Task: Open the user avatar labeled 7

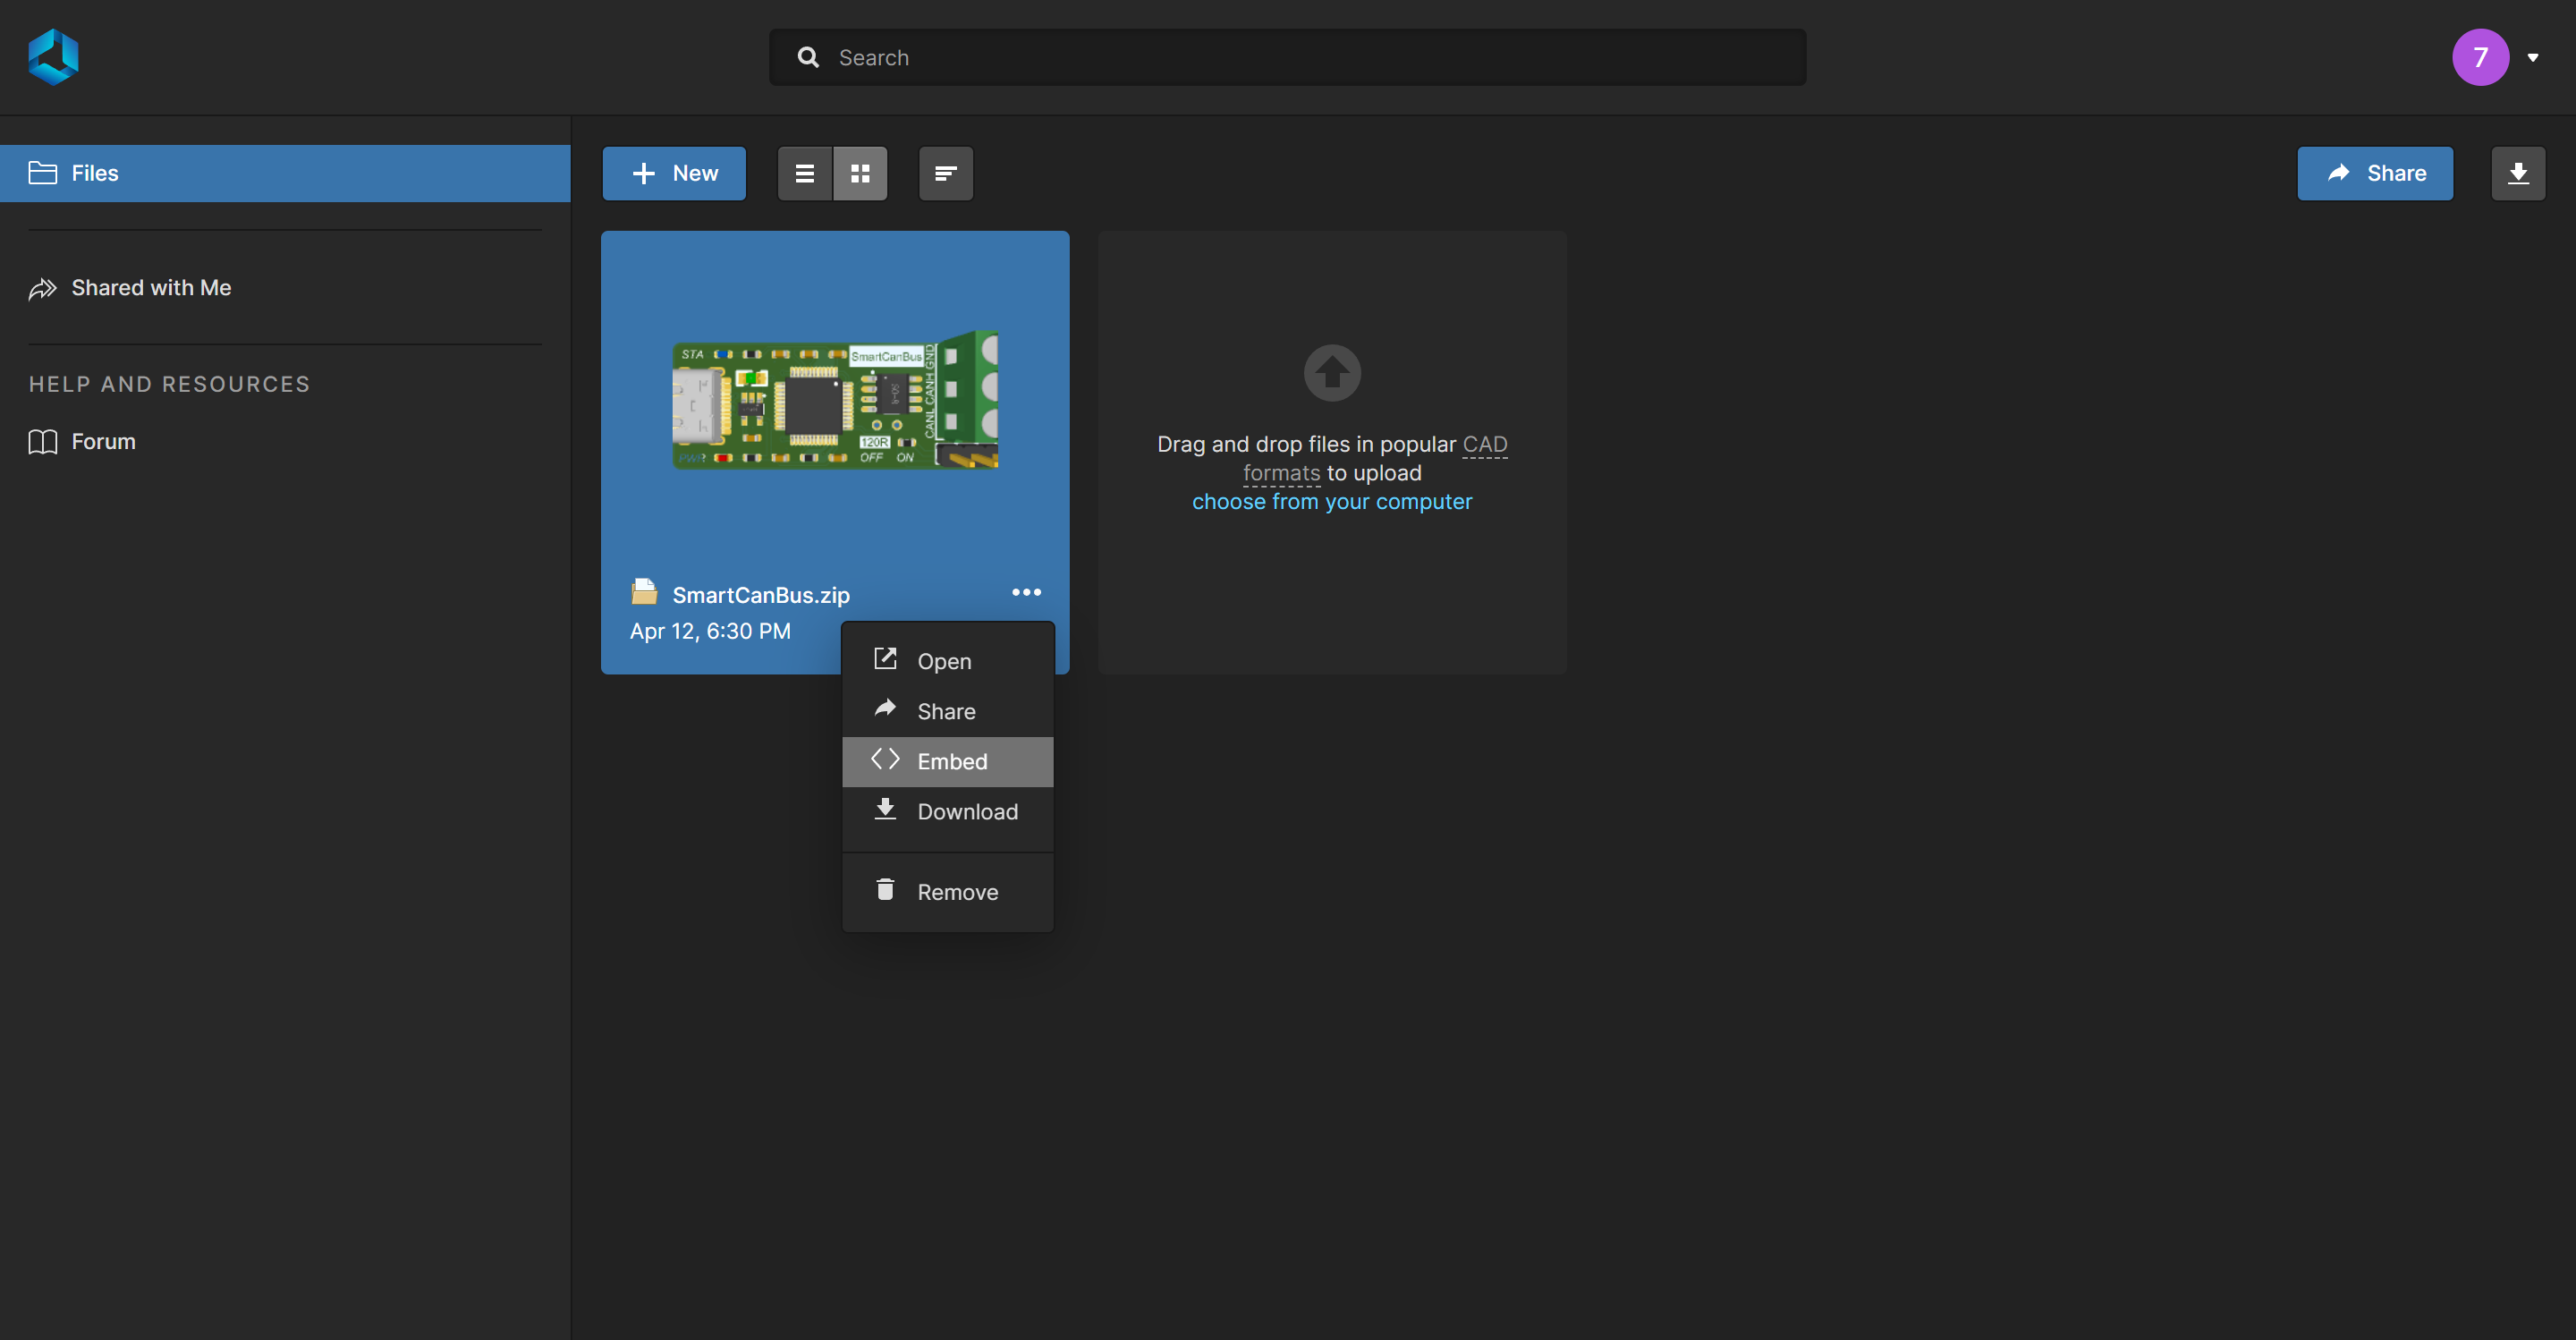Action: pos(2480,57)
